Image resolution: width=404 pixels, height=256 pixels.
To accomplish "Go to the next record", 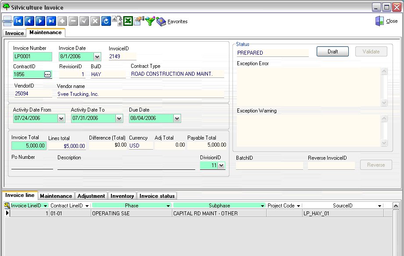I will point(40,21).
